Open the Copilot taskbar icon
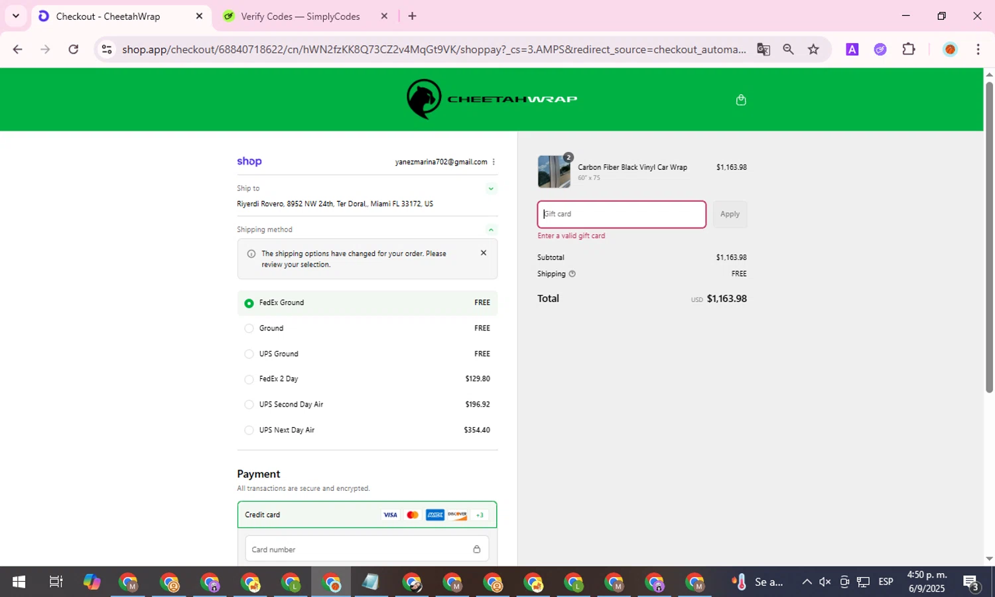995x597 pixels. pyautogui.click(x=92, y=582)
